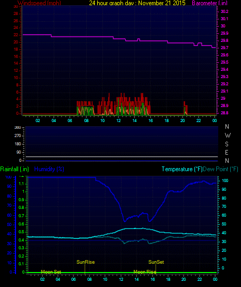Viewport: 241px width, 287px height.
Task: Click the 20 hour tick on lower graph
Action: click(x=184, y=279)
